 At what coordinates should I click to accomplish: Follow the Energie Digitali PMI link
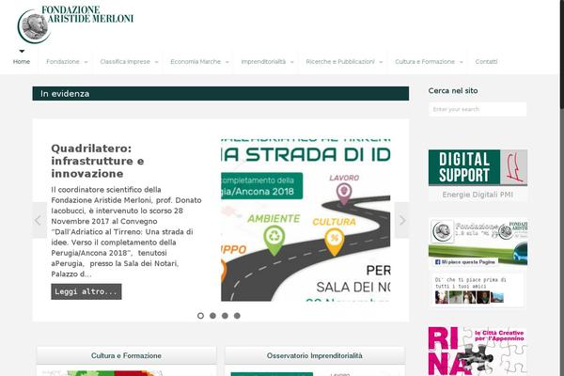pyautogui.click(x=478, y=195)
